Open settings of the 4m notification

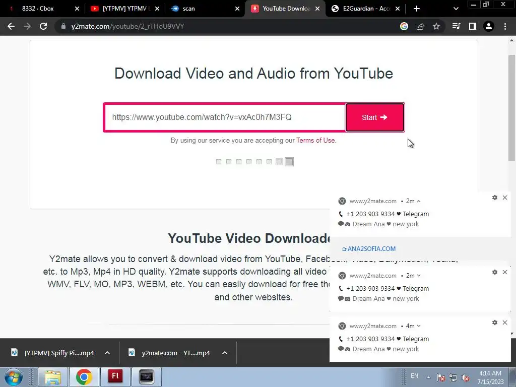tap(495, 322)
